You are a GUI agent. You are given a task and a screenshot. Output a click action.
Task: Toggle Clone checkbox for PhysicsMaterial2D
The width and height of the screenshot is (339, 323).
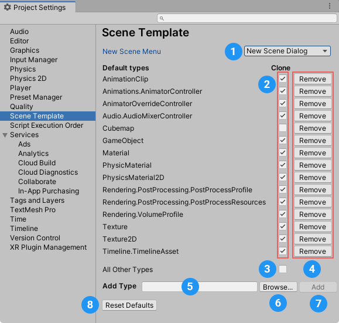(283, 177)
